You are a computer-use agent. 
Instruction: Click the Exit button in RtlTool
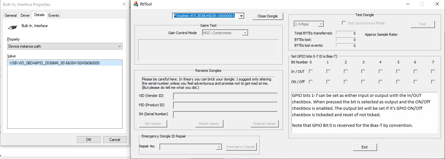(364, 147)
